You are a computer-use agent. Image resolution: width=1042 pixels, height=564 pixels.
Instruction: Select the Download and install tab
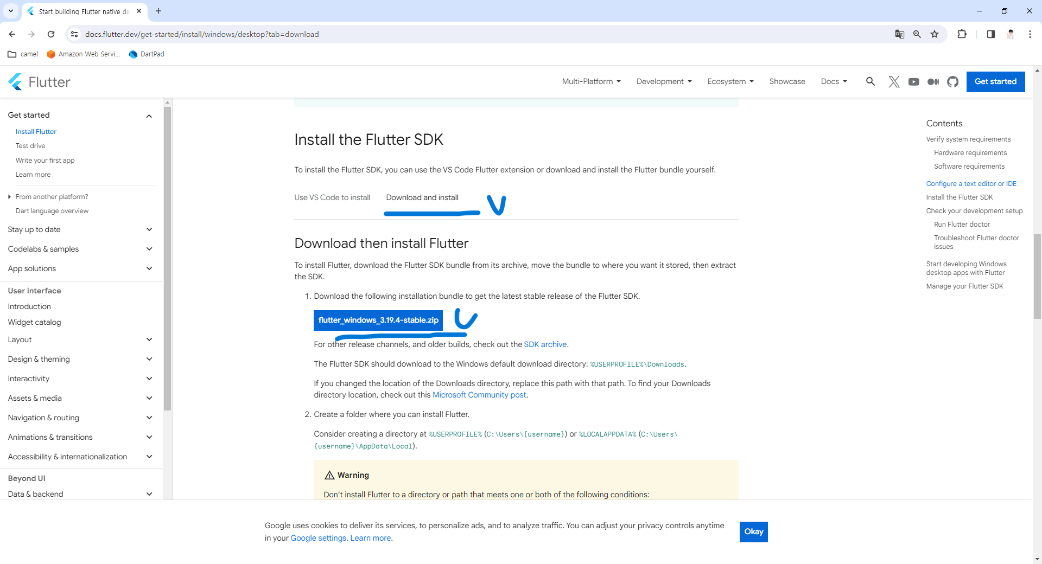click(x=422, y=197)
